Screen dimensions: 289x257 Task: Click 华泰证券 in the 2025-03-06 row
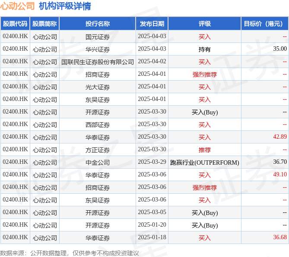coord(98,175)
